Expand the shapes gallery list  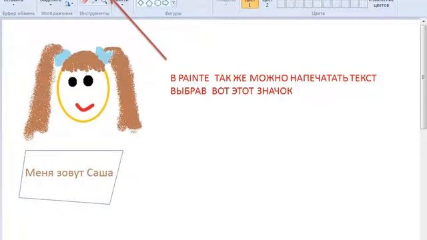[173, 3]
